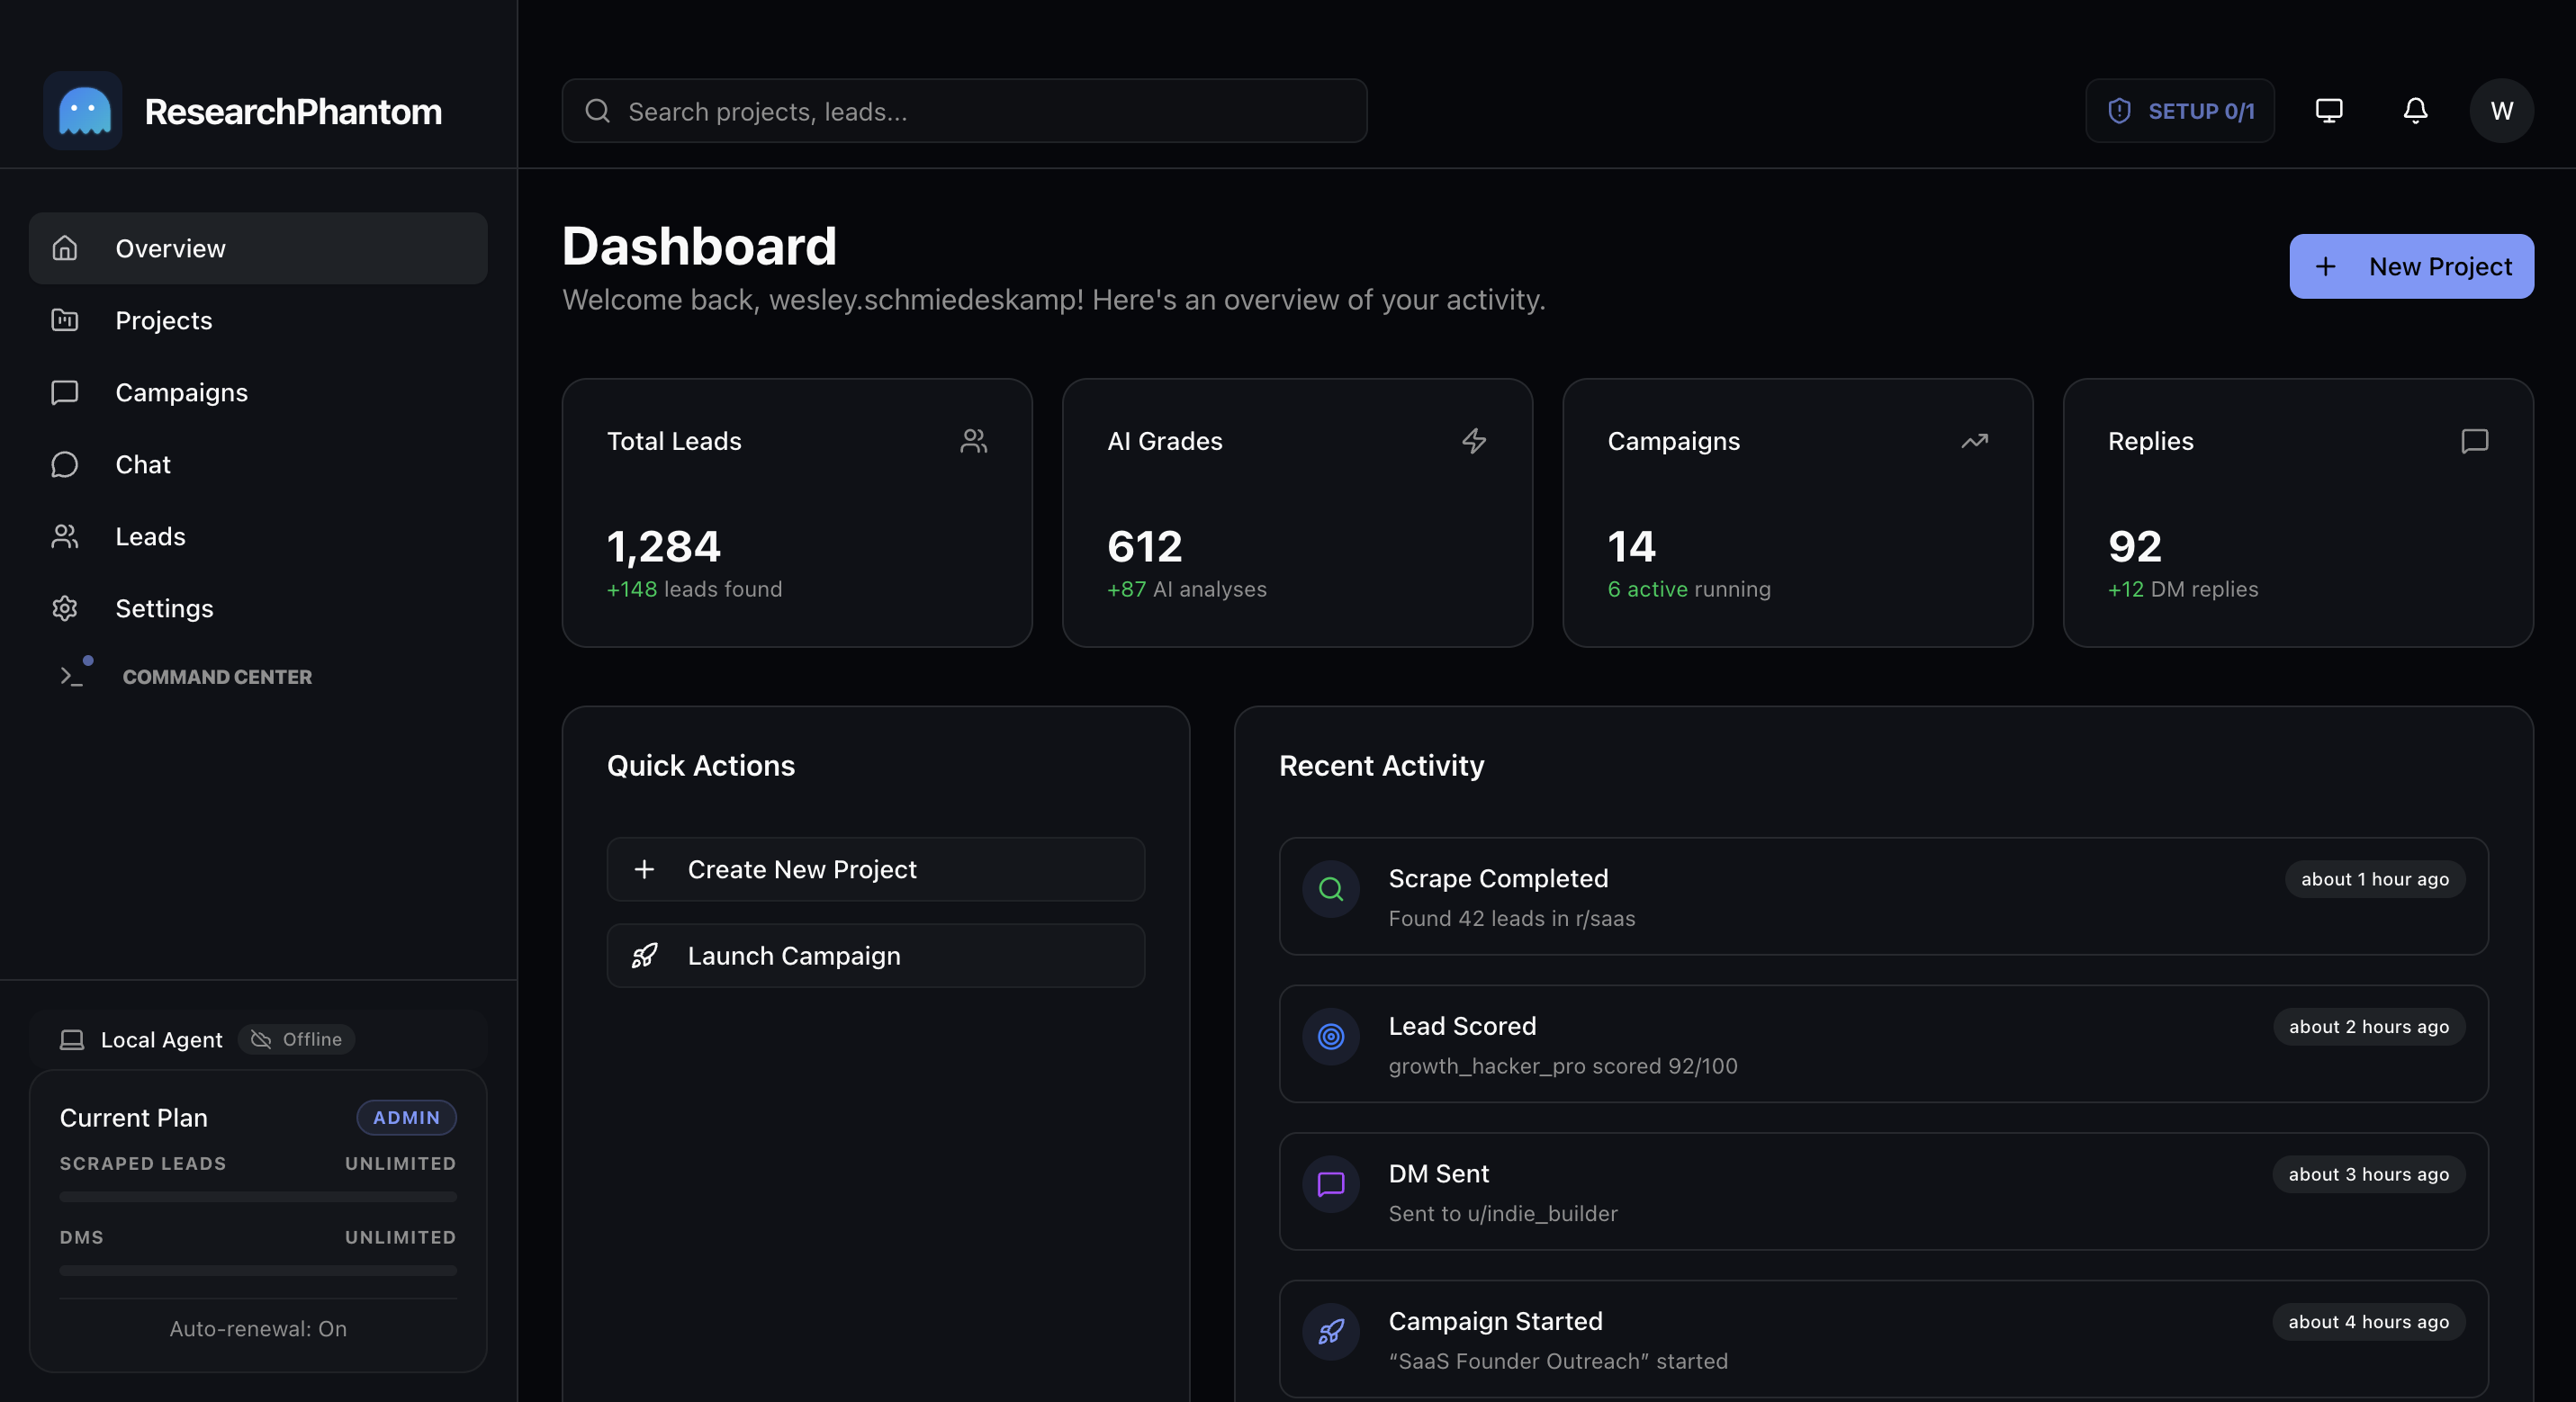Viewport: 2576px width, 1402px height.
Task: Click the New Project button
Action: (x=2411, y=266)
